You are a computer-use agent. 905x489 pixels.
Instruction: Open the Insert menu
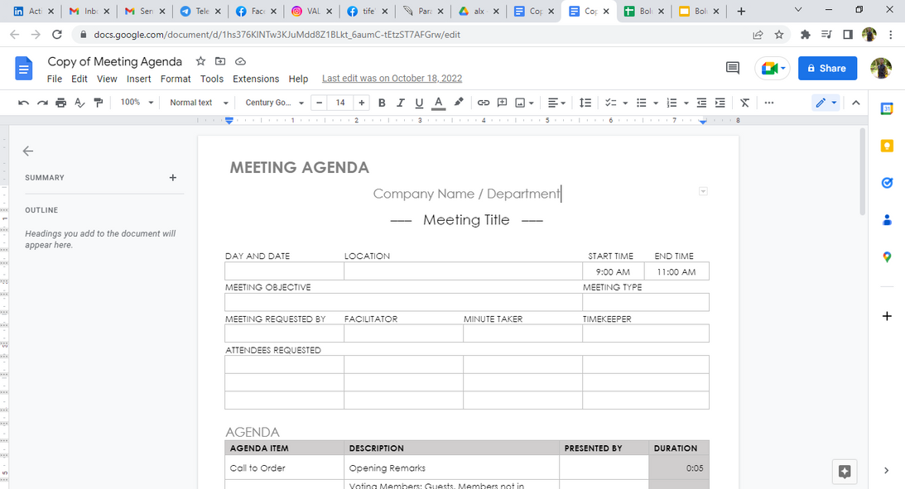tap(138, 79)
